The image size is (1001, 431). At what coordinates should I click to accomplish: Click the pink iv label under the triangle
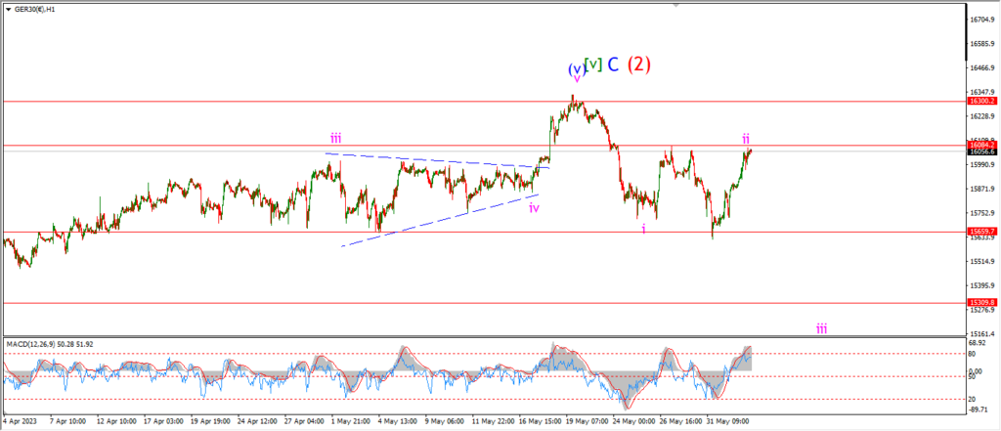point(535,207)
